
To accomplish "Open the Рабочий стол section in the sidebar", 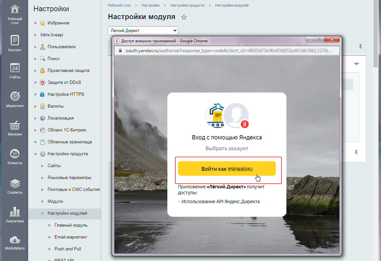I will click(15, 14).
